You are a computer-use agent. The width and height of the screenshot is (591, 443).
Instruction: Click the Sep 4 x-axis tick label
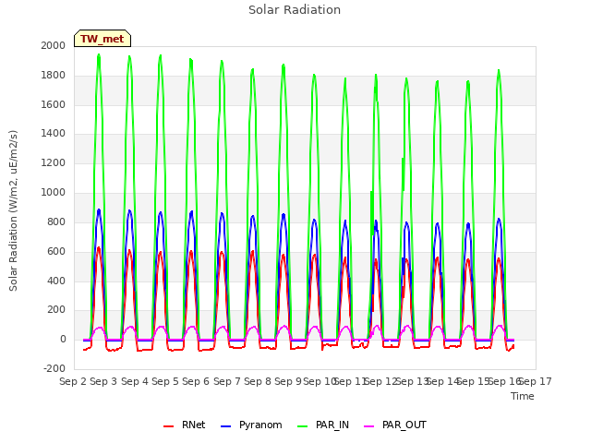[135, 381]
